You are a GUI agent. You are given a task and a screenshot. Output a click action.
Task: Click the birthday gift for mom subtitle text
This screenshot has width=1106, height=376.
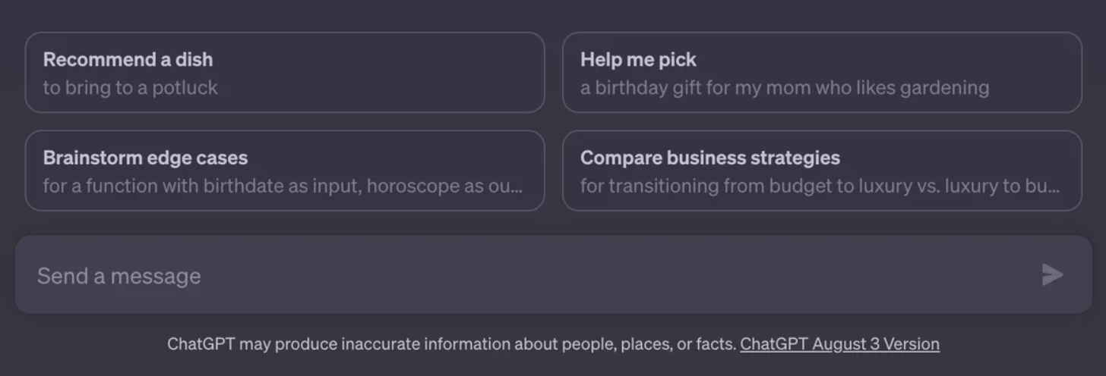(784, 88)
